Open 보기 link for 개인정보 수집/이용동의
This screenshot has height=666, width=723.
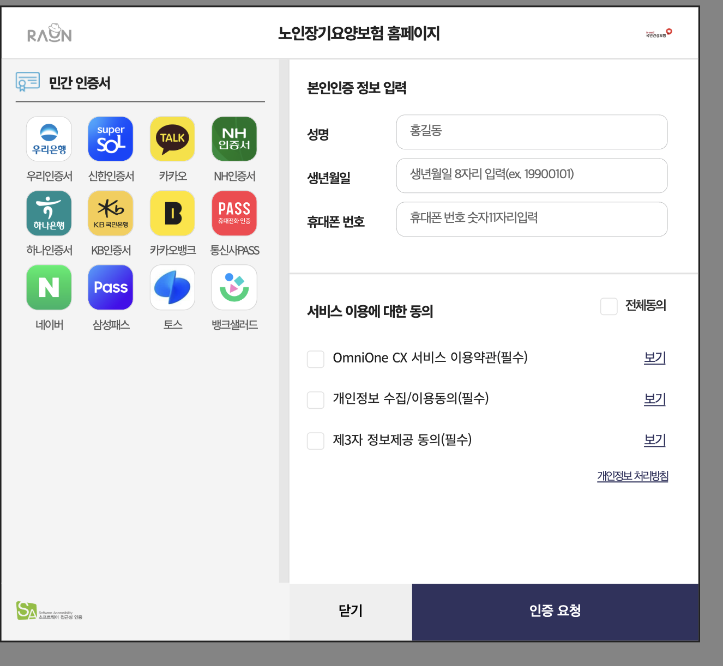(x=655, y=399)
